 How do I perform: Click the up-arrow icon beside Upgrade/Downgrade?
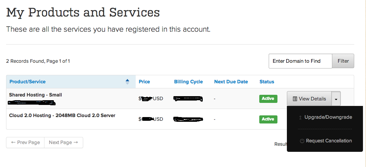pyautogui.click(x=300, y=117)
